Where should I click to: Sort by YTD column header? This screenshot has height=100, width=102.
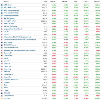click(76, 2)
